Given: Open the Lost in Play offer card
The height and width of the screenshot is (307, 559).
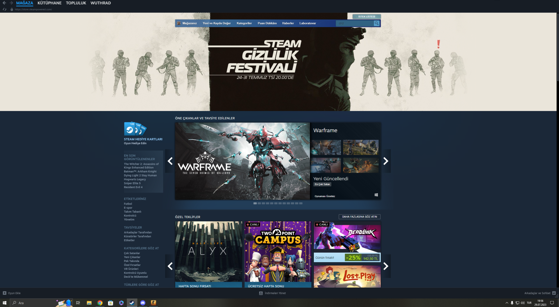Looking at the screenshot, I should click(347, 276).
